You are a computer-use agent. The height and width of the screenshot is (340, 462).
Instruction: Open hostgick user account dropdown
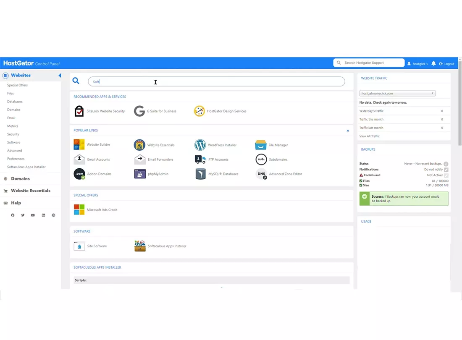click(417, 63)
